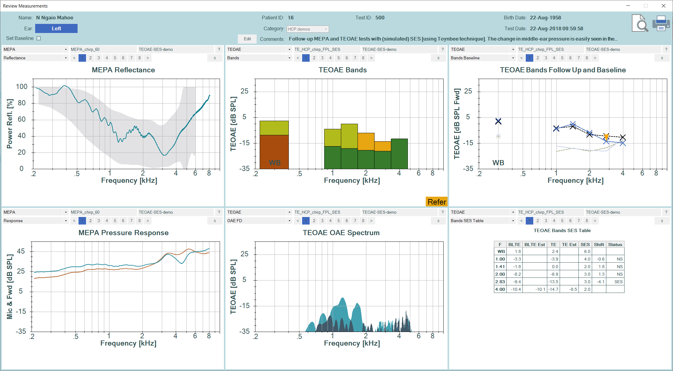The width and height of the screenshot is (673, 371).
Task: Open the MEPA dropdown above the Pressure Response panel
Action: pos(35,212)
